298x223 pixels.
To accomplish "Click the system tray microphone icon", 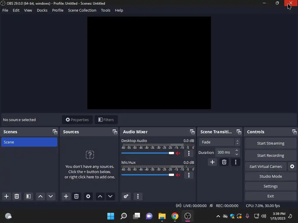I will click(x=247, y=216).
